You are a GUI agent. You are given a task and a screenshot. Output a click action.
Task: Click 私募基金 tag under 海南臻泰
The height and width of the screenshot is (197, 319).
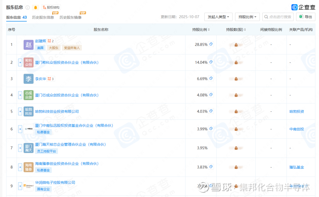point(43,170)
